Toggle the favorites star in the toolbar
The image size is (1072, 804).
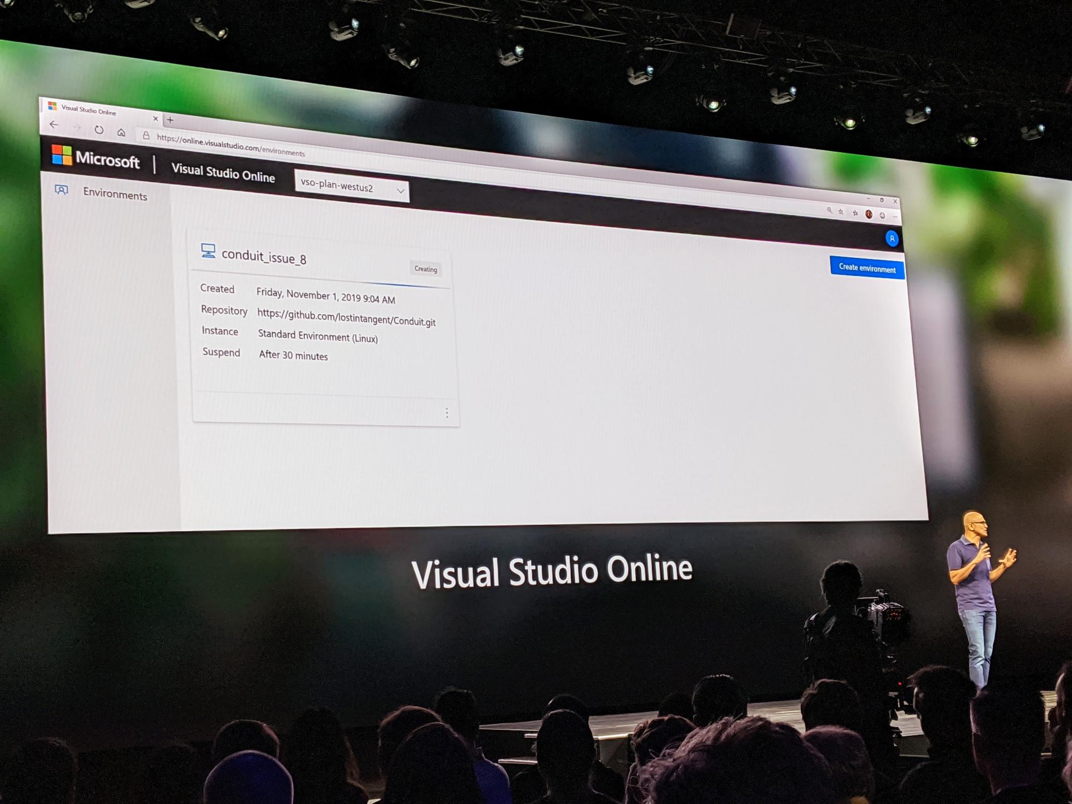(842, 213)
